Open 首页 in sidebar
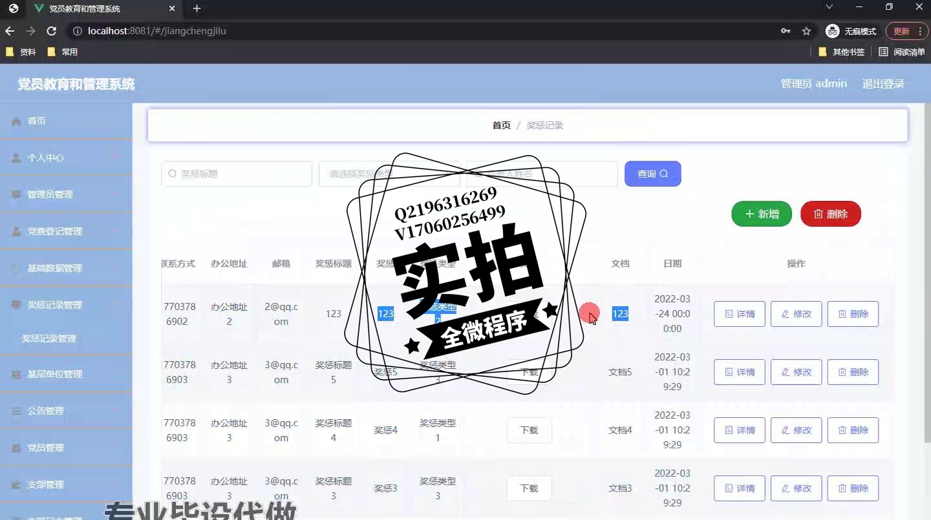This screenshot has height=520, width=931. 66,121
